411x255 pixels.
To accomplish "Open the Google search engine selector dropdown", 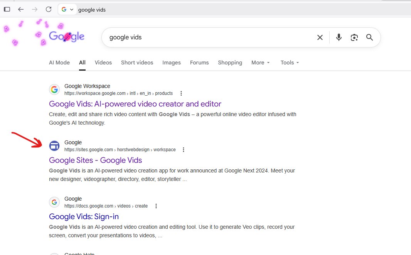I will [67, 9].
